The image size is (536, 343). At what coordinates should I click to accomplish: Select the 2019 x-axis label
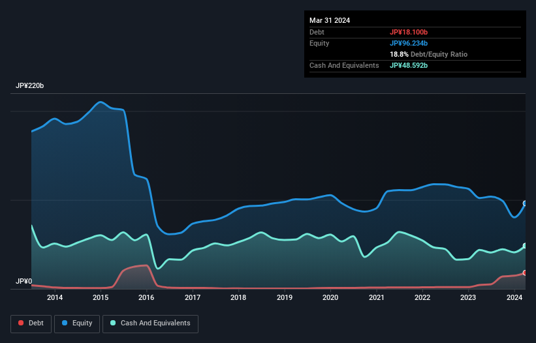[x=285, y=297]
